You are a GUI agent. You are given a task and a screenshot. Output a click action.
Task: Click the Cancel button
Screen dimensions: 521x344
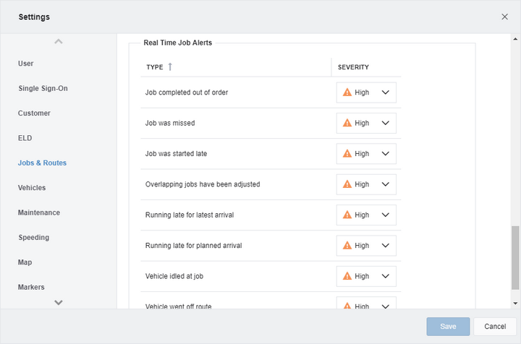[x=495, y=327]
